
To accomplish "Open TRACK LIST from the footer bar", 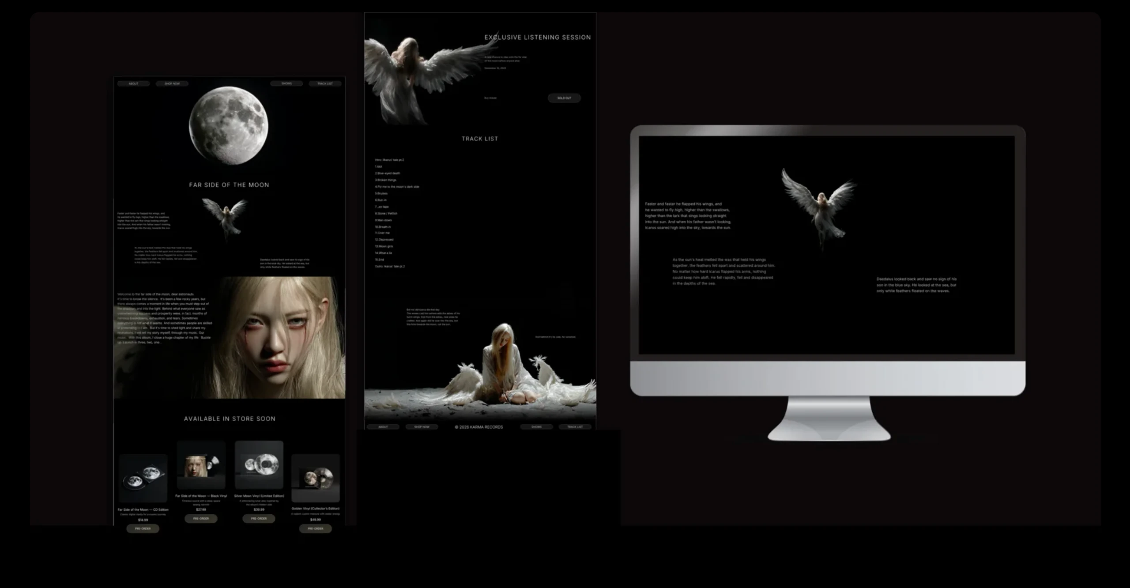I will pos(575,427).
